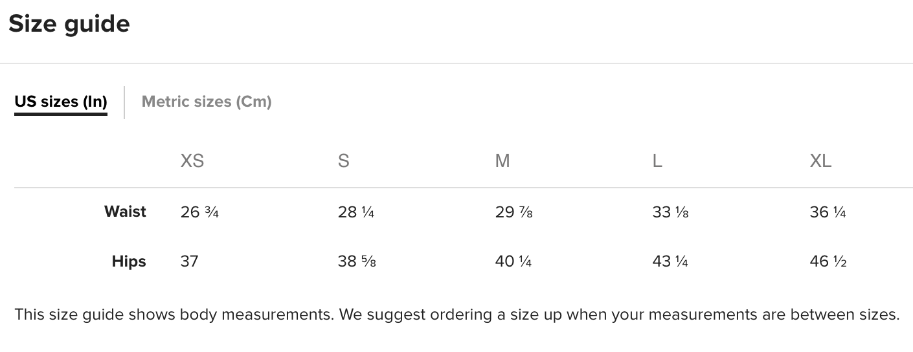Switch to the US sizes (In) tab

(x=61, y=102)
